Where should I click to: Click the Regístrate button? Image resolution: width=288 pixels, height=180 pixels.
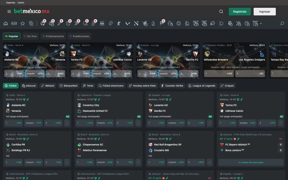click(x=240, y=12)
